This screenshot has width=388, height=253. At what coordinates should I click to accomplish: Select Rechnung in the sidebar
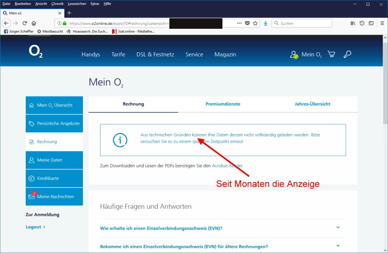(54, 142)
